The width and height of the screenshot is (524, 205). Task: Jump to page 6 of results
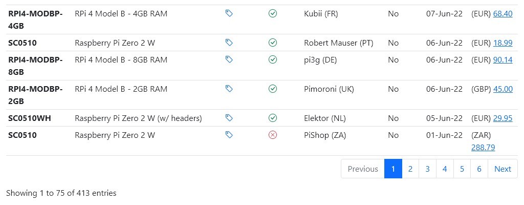coord(479,169)
